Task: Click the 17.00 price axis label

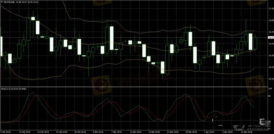Action: 271,9
